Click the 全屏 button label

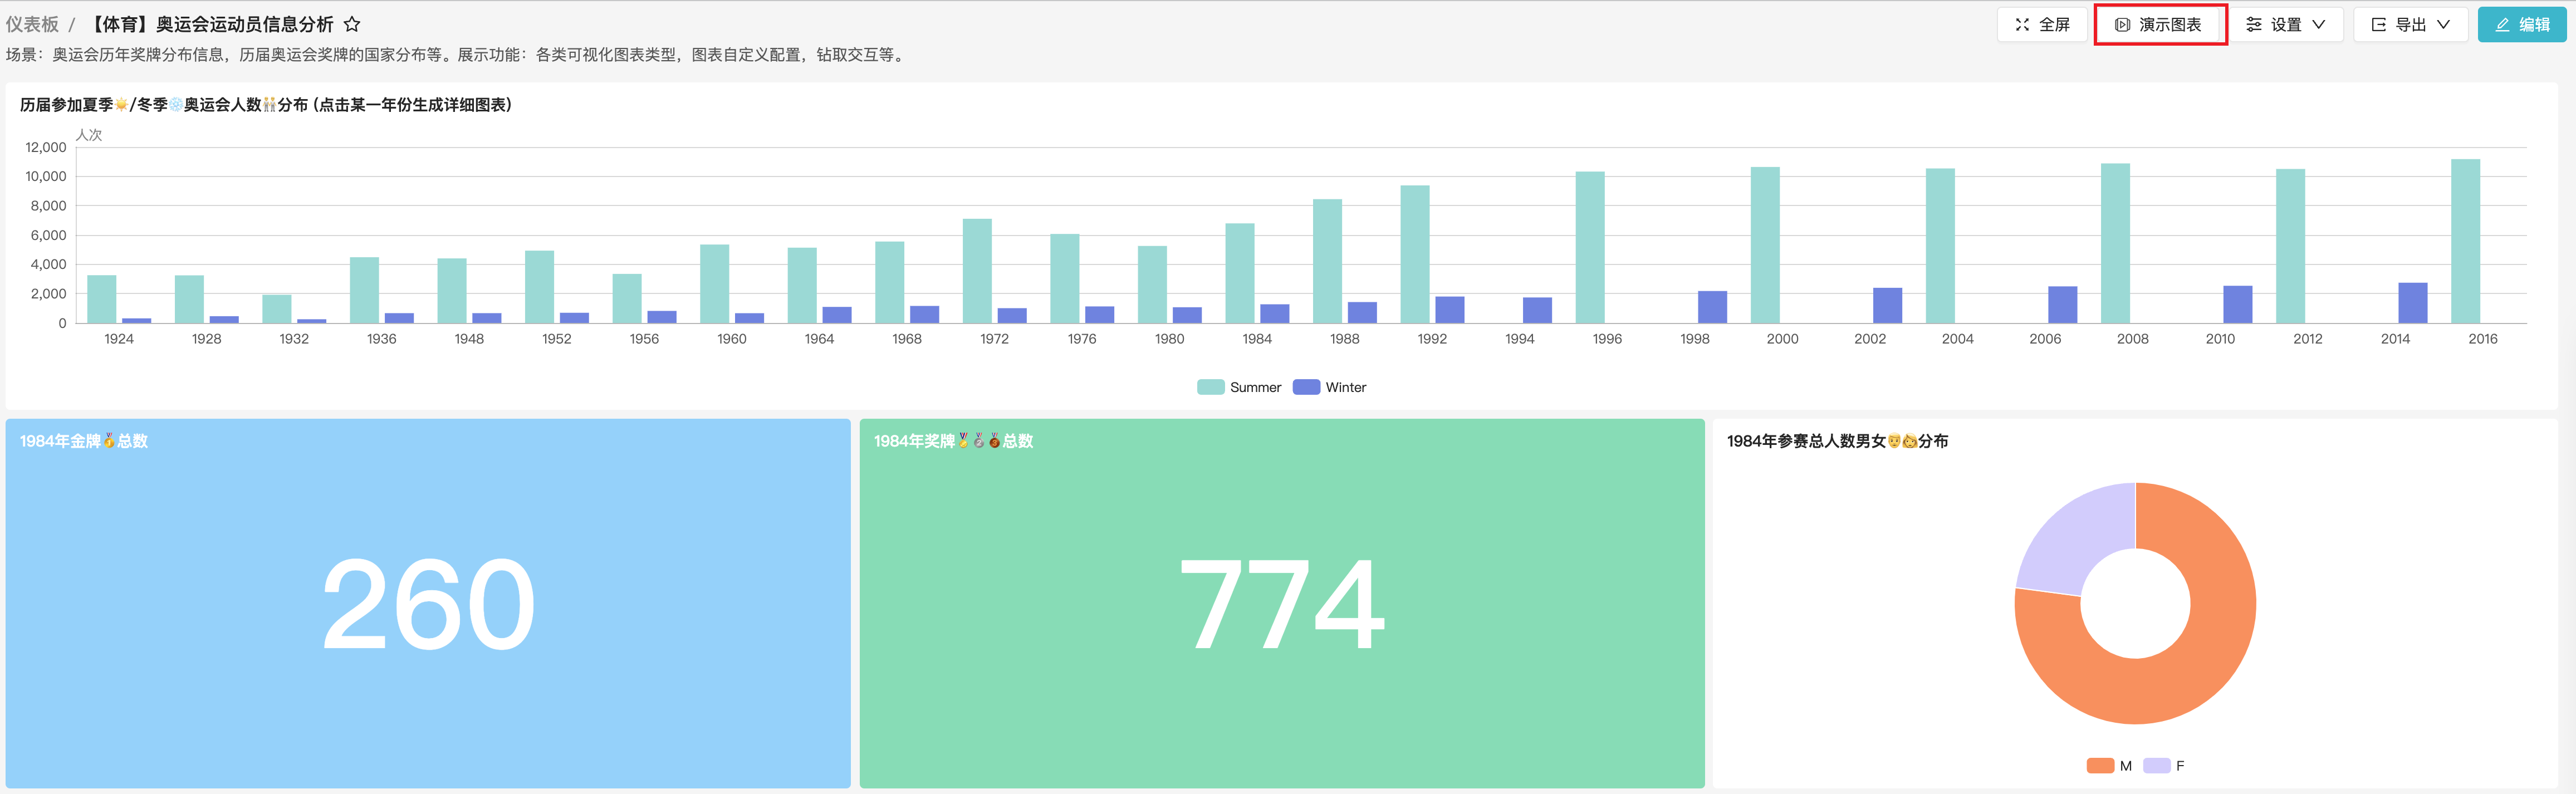[2055, 24]
